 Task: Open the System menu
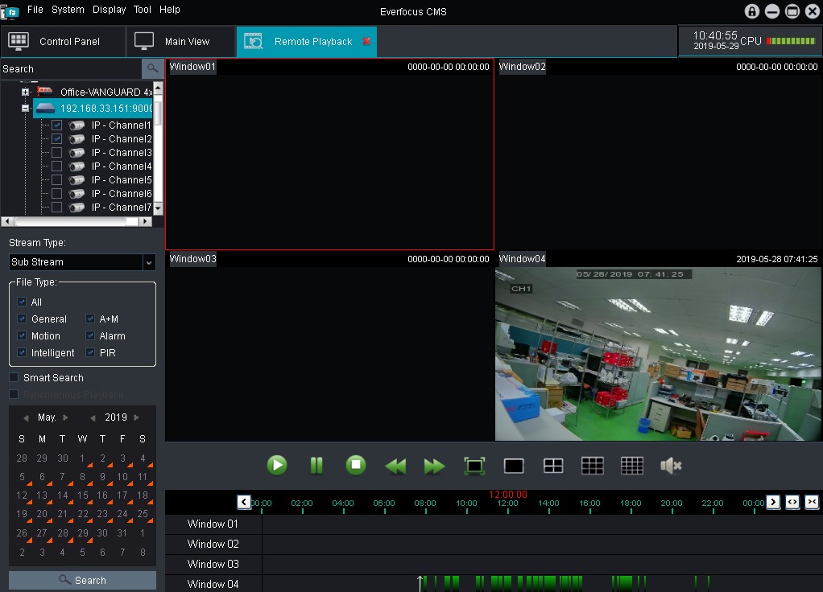click(x=68, y=10)
